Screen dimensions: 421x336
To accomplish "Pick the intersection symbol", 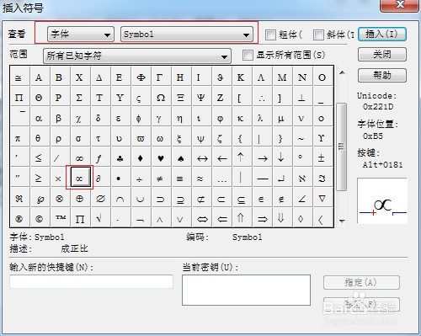I will (120, 199).
